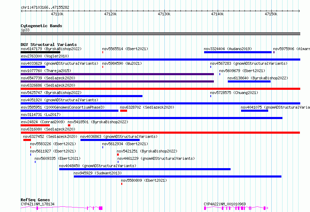Click nsv4567283 (gnomADStructuralVariants) label
The width and height of the screenshot is (310, 212).
click(x=249, y=63)
